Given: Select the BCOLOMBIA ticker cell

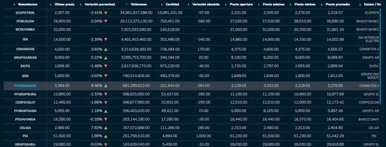Looking at the screenshot, I should [x=25, y=29].
